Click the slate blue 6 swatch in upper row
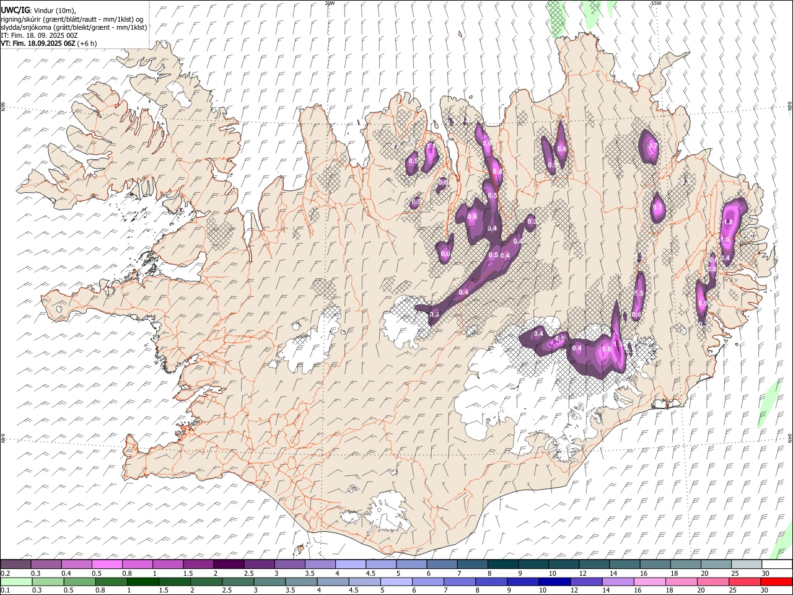 tap(442, 565)
